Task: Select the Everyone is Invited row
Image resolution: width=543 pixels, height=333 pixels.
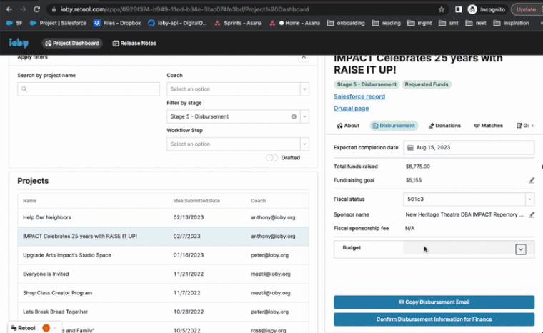Action: pyautogui.click(x=163, y=274)
